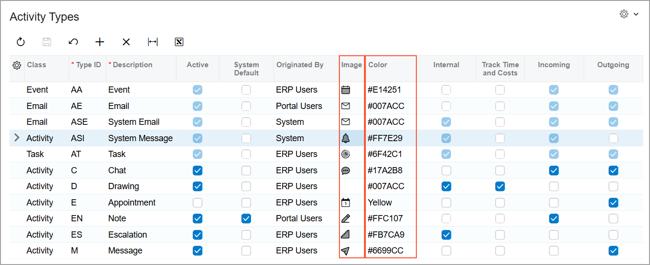Toggle System Default checkbox for Note
The image size is (650, 265).
pos(246,218)
